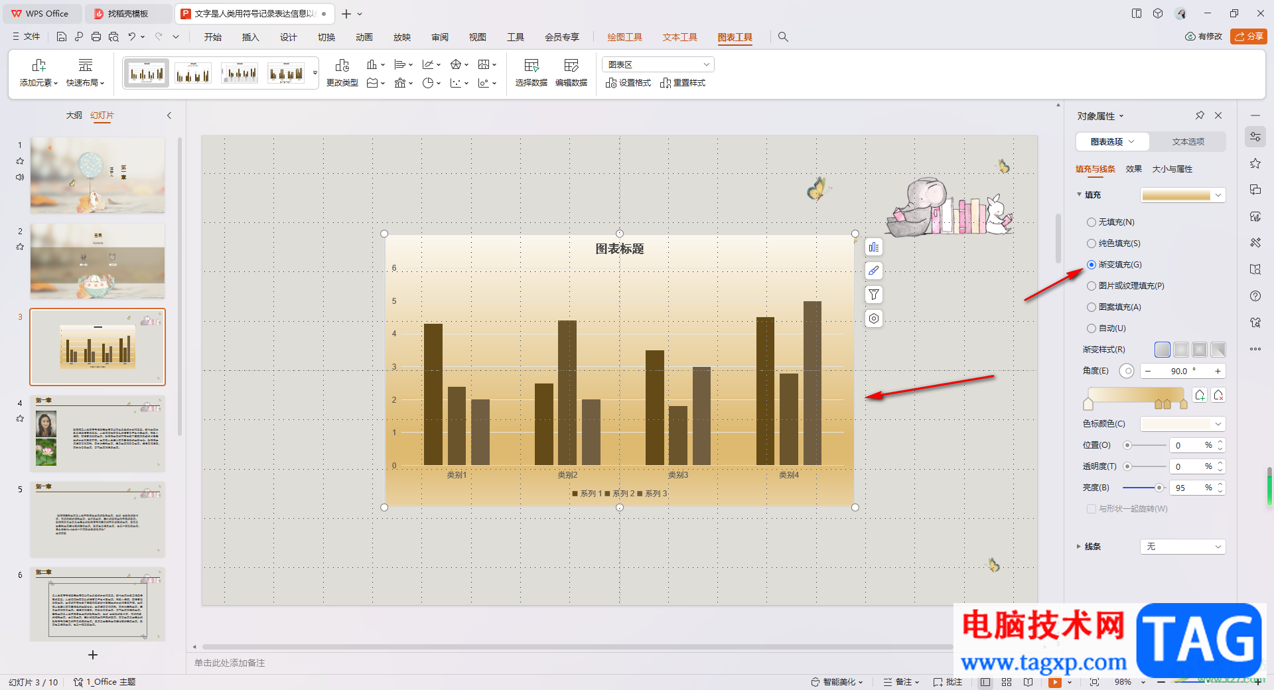Click Reset Style (重置样式) button
Image resolution: width=1274 pixels, height=690 pixels.
tap(683, 83)
